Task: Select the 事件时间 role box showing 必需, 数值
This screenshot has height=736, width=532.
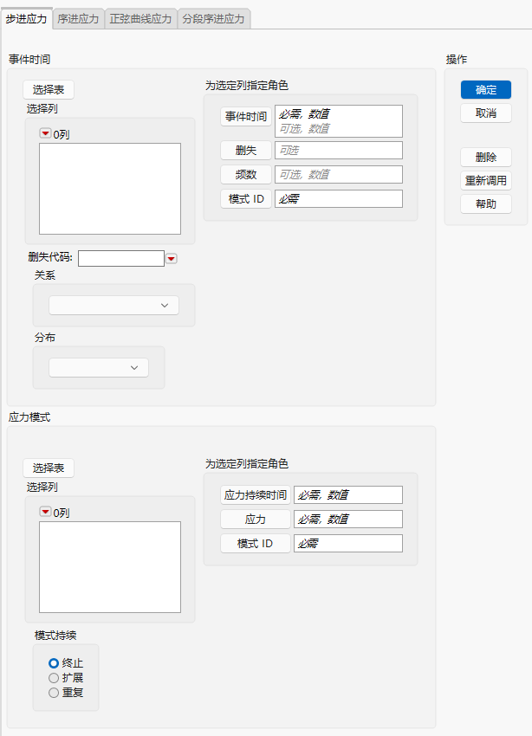Action: [x=339, y=121]
